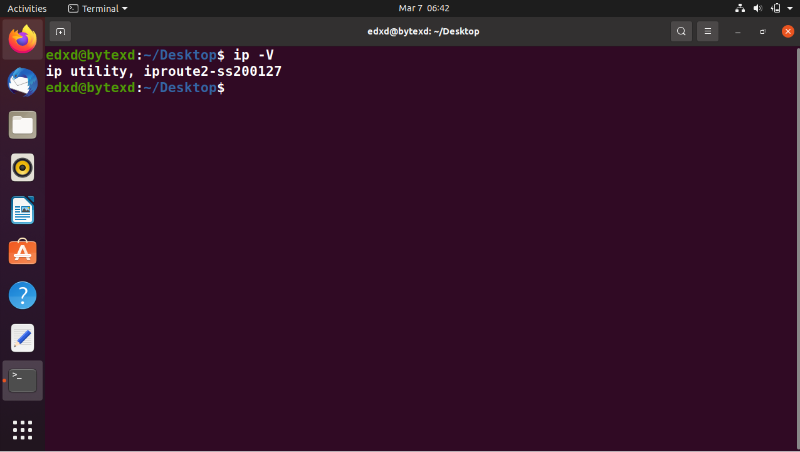800x452 pixels.
Task: Open the Text Editor from the dock
Action: pyautogui.click(x=23, y=337)
